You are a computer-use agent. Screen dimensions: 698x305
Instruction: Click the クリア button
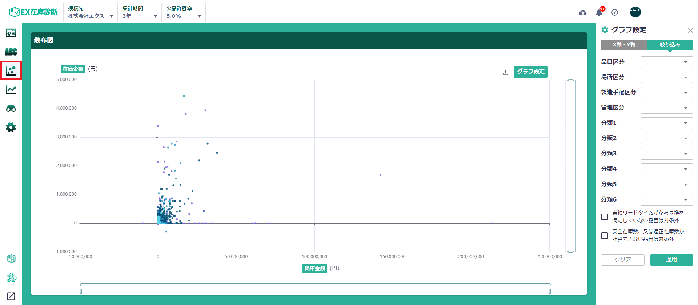pos(622,260)
